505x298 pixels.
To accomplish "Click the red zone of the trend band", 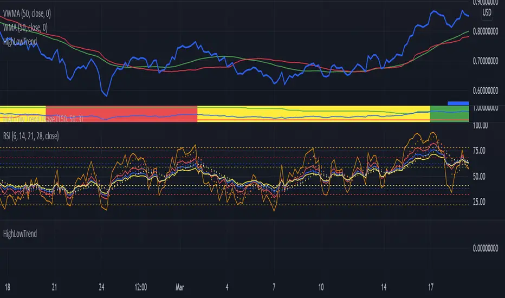I will pos(121,114).
